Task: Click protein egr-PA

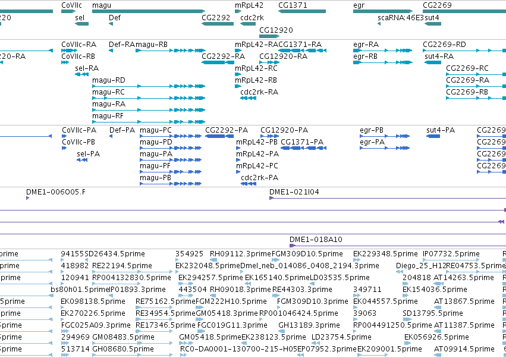Action: [372, 142]
